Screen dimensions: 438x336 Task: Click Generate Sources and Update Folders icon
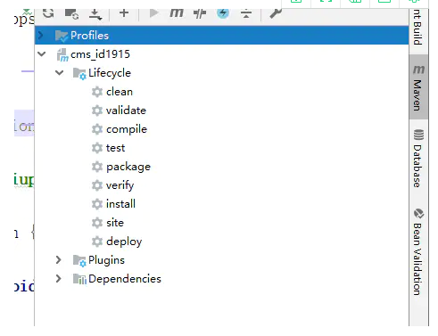(71, 13)
